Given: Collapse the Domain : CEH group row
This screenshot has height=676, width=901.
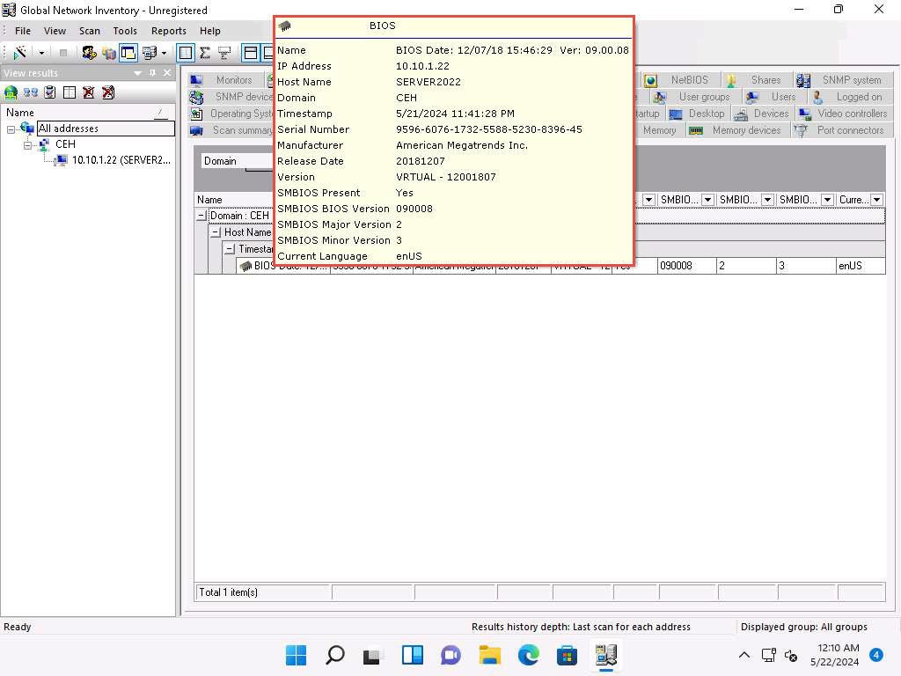Looking at the screenshot, I should click(201, 216).
